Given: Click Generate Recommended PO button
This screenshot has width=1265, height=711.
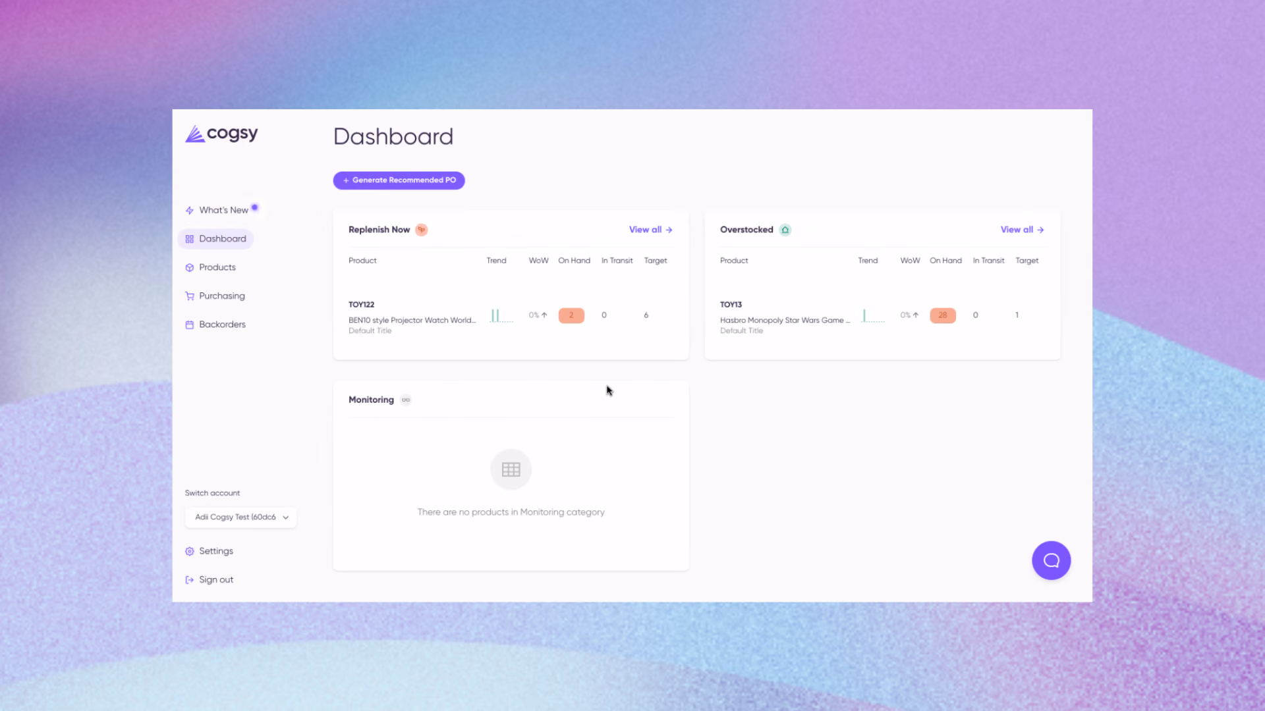Looking at the screenshot, I should coord(399,180).
